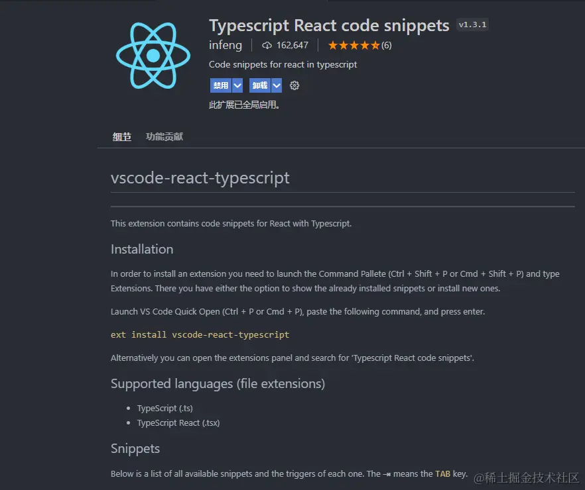Click the Snippets heading

pos(135,449)
